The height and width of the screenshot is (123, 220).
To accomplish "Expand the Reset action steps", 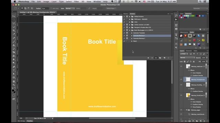I will [132, 41].
